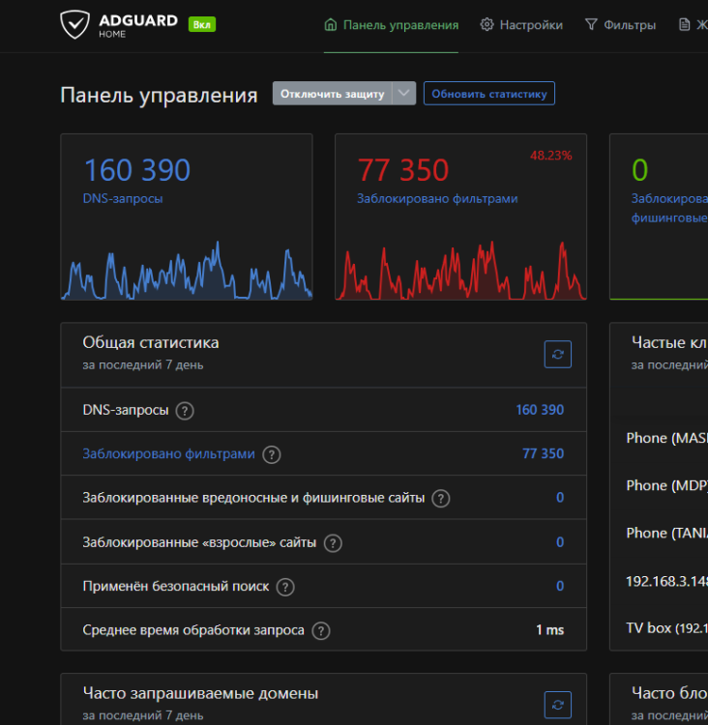
Task: Click the DNS-запросы link in blue card
Action: [x=123, y=198]
